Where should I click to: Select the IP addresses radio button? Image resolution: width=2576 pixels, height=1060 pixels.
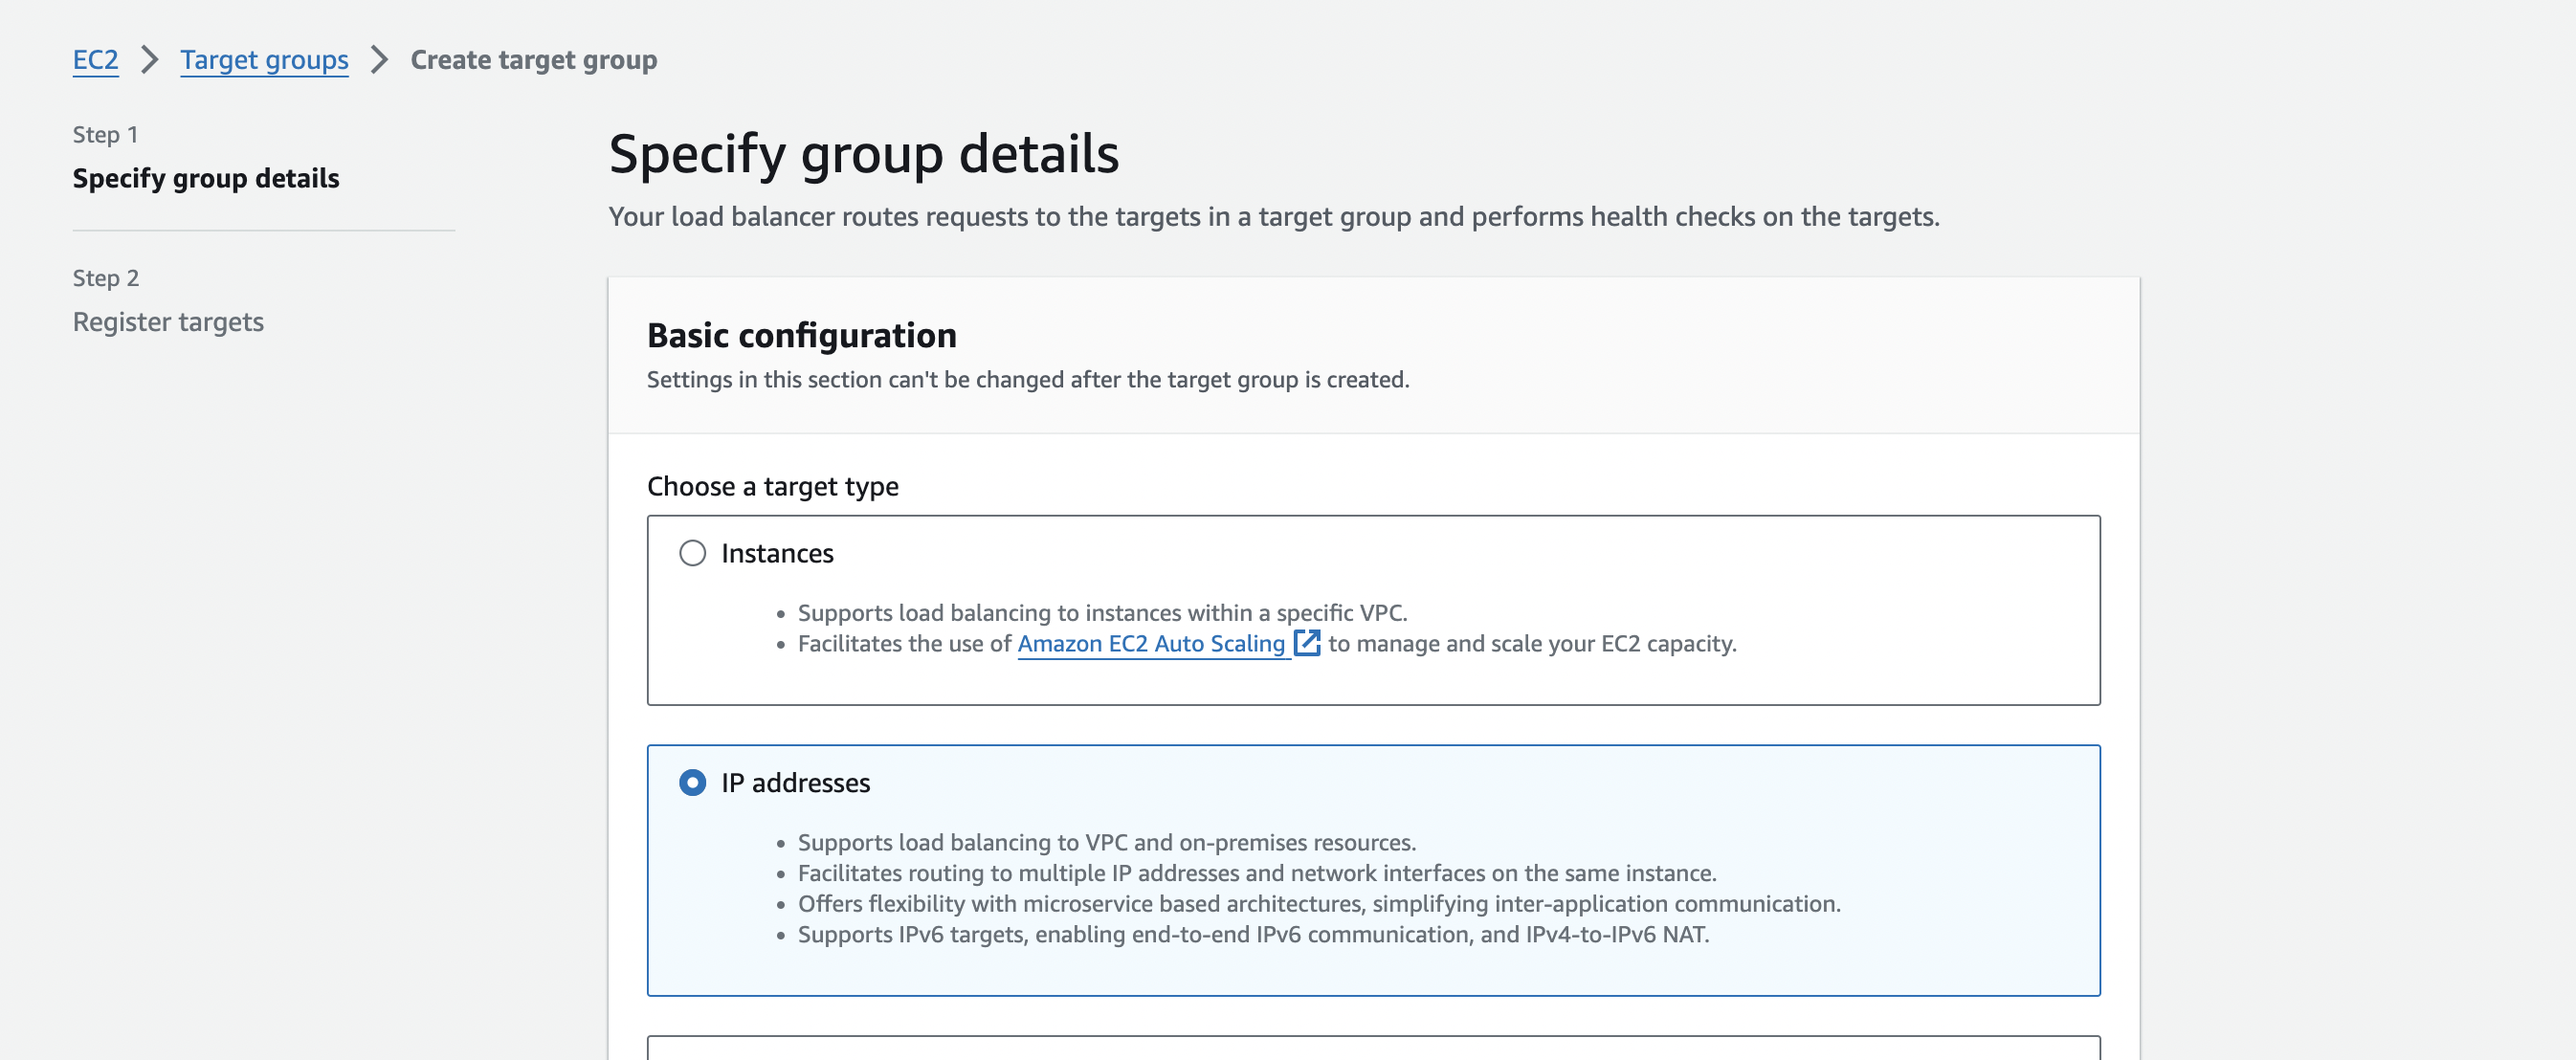692,782
